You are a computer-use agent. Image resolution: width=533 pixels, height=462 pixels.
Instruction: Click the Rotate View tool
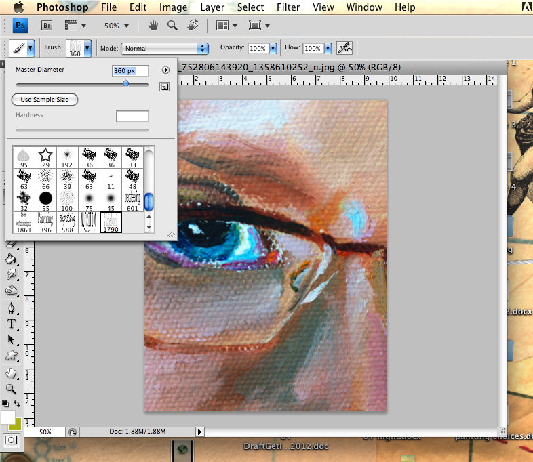(x=193, y=26)
